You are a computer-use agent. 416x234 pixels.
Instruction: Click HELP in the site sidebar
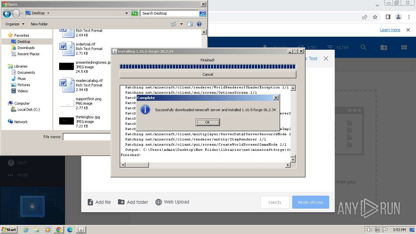[x=17, y=163]
